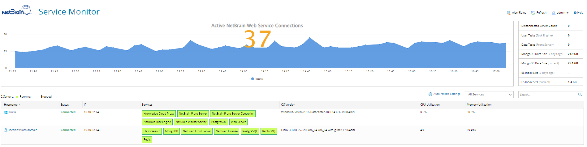
Task: Expand the admin menu arrow
Action: click(x=568, y=13)
